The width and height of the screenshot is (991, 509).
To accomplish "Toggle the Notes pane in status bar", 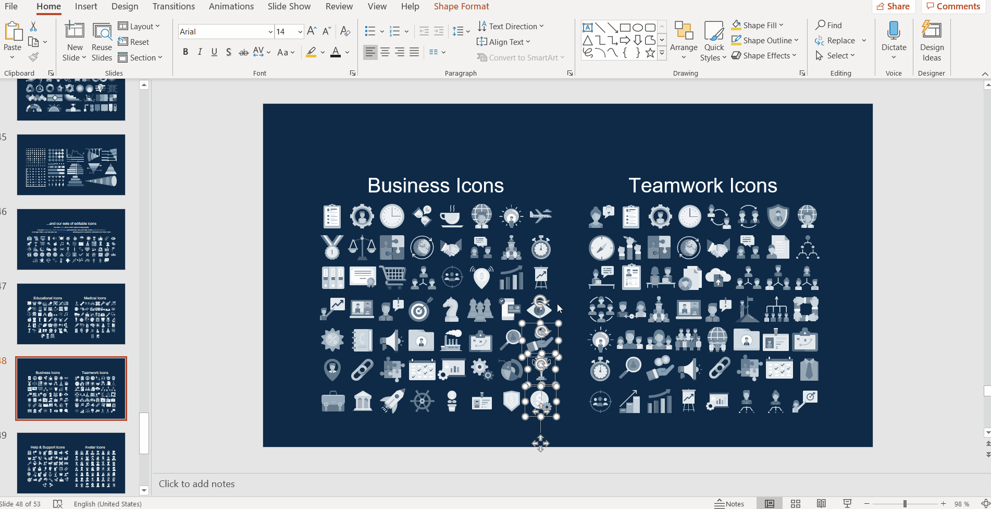I will point(729,503).
